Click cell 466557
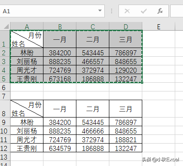This screenshot has width=183, height=166. tap(93, 61)
